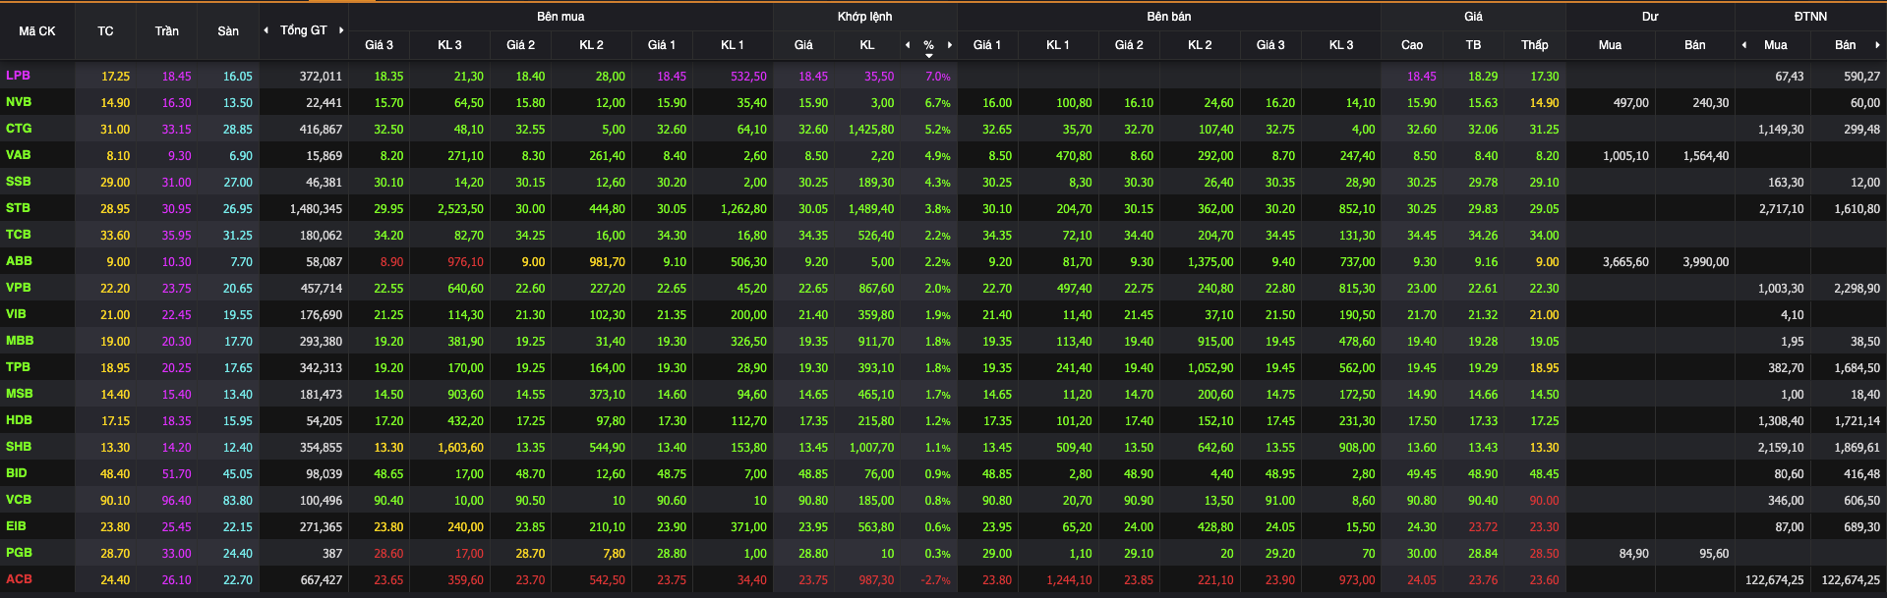Open the CTG stock ticker

pos(19,129)
